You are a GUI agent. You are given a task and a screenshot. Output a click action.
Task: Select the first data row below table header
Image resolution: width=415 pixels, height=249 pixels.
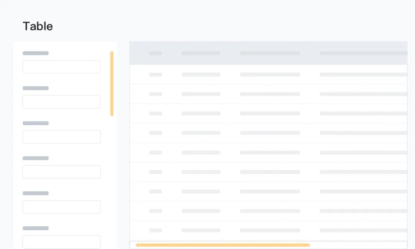[x=269, y=75]
